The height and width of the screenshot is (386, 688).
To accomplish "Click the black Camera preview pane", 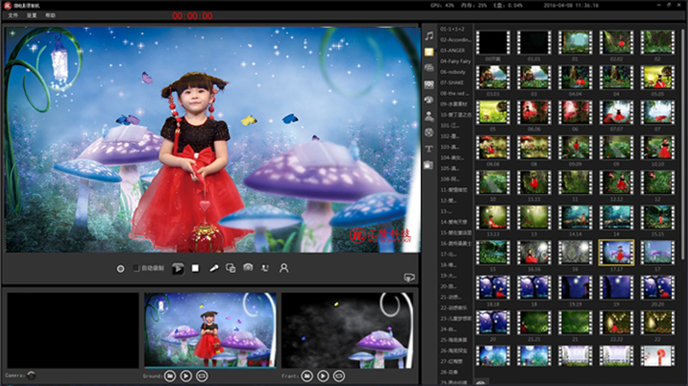I will 73,331.
